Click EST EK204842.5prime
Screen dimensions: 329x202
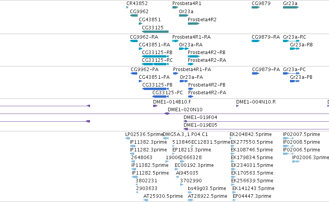(230, 139)
